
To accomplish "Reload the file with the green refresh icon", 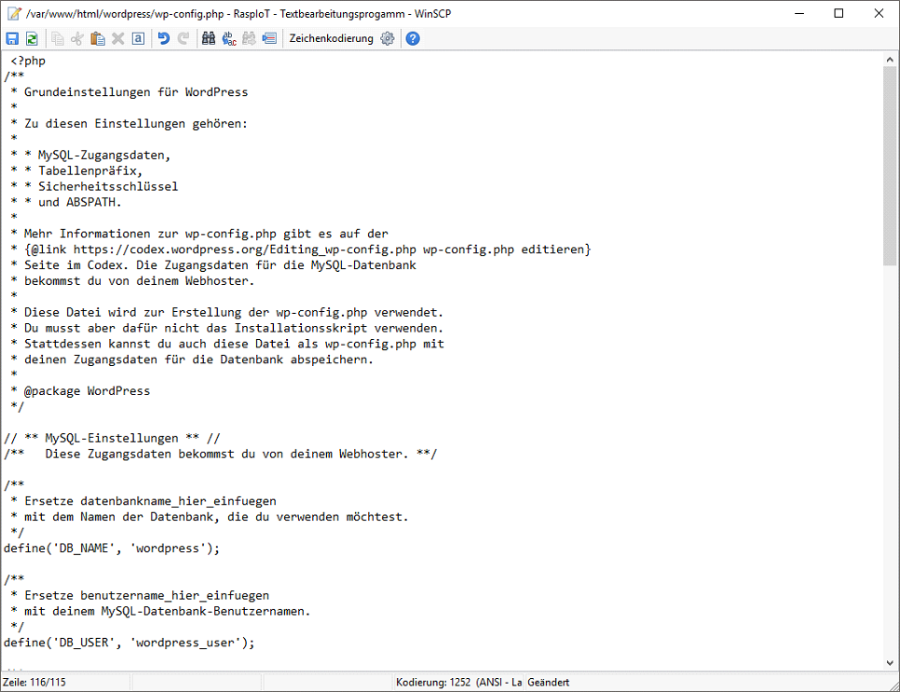I will [32, 38].
